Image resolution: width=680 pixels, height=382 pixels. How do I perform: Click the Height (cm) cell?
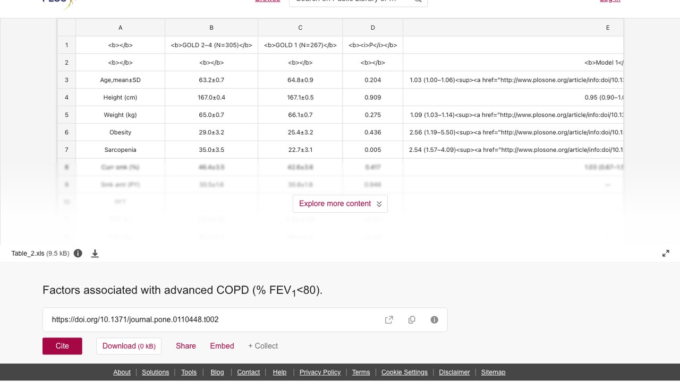tap(121, 97)
